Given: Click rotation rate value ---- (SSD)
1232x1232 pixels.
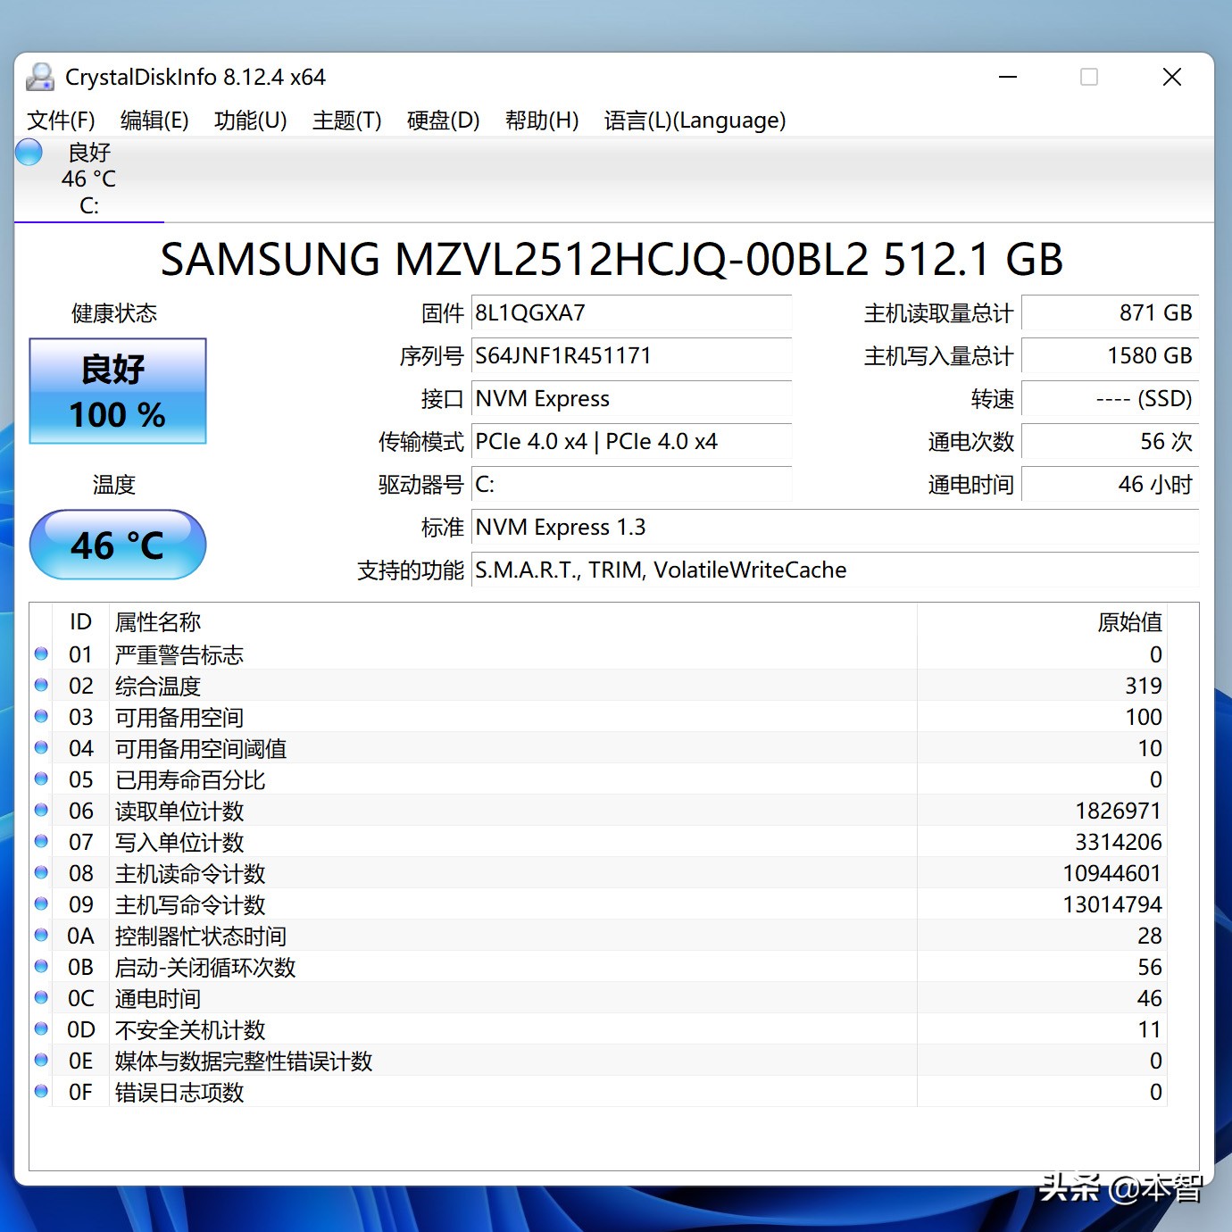Looking at the screenshot, I should pyautogui.click(x=1110, y=399).
